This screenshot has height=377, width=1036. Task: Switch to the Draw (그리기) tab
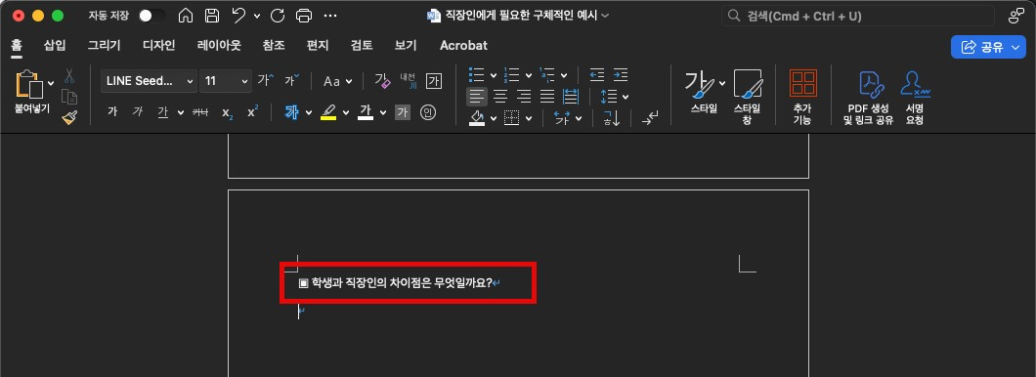(105, 46)
